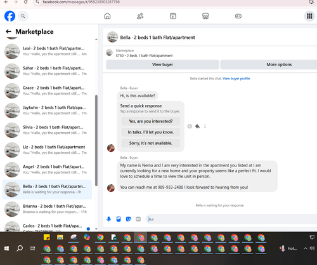The image size is (317, 265).
Task: Open the Marketplace storefront icon
Action: click(x=205, y=16)
